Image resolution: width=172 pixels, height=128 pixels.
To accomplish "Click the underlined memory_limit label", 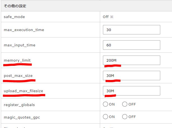I will tap(17, 60).
